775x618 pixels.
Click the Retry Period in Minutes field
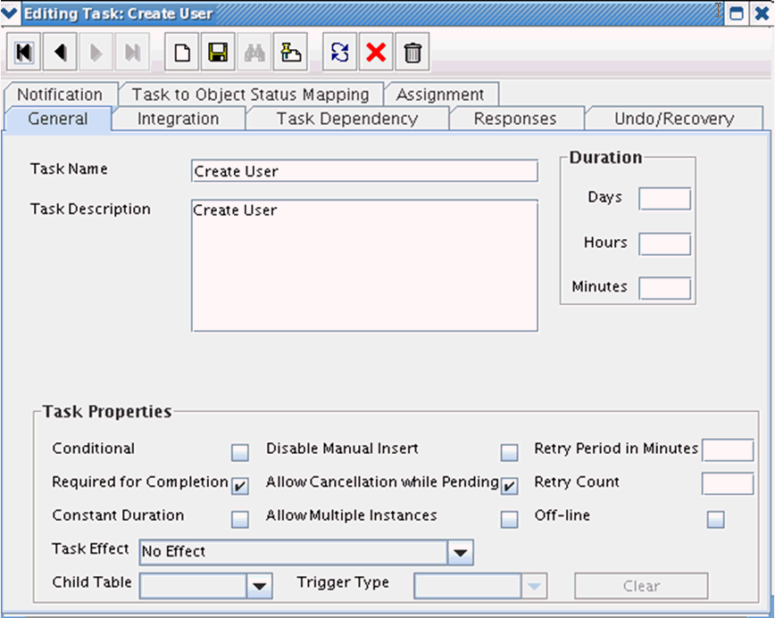pyautogui.click(x=728, y=449)
